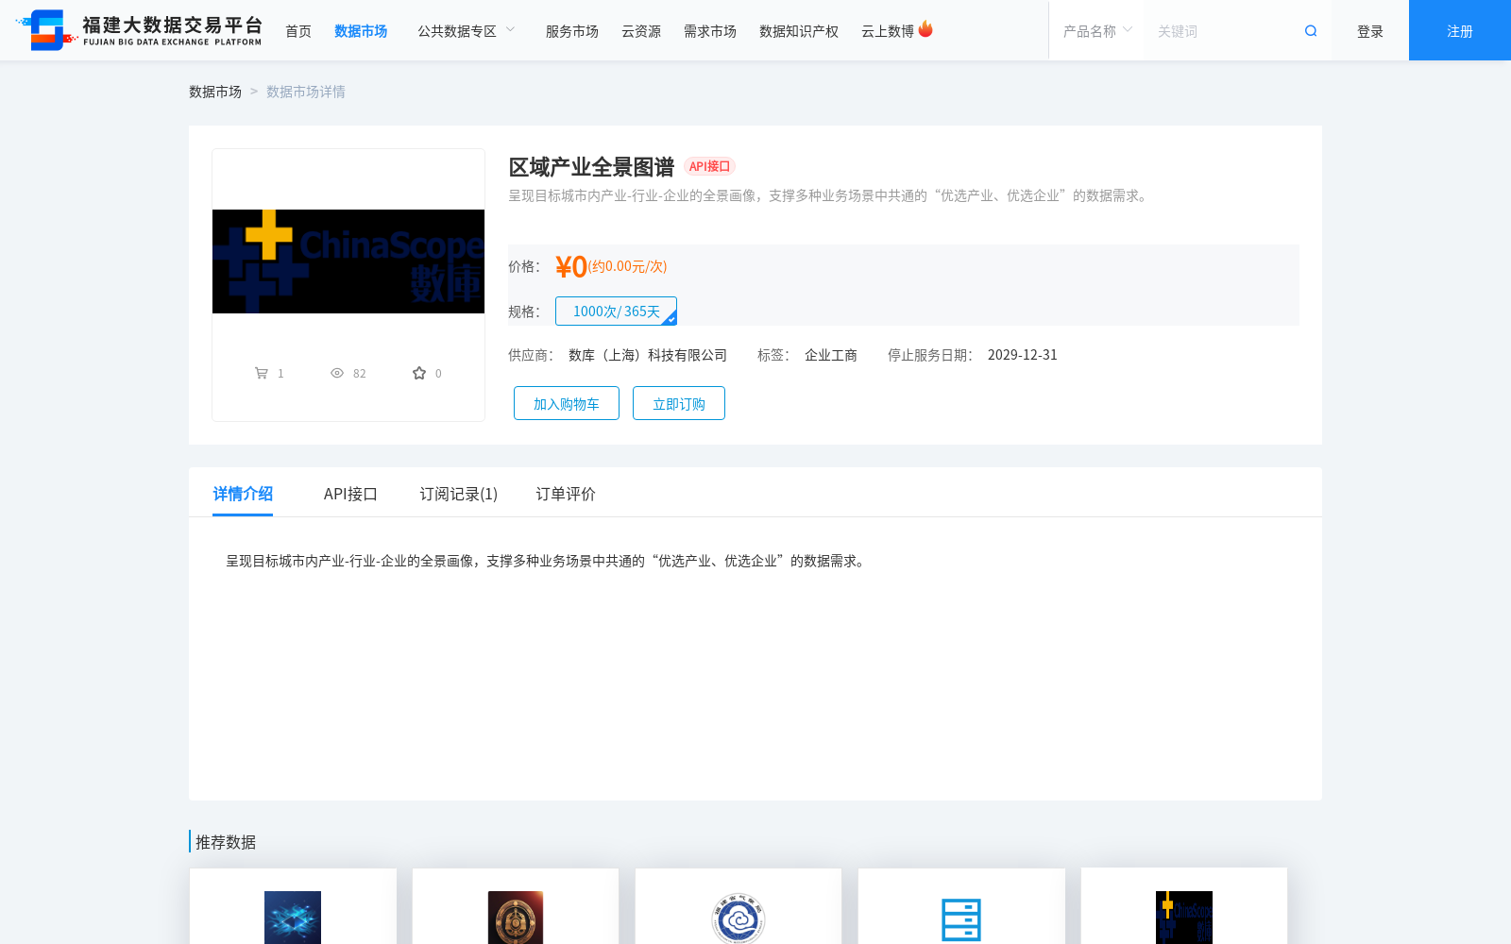Image resolution: width=1511 pixels, height=944 pixels.
Task: Go to 首页 in the navigation
Action: click(298, 31)
